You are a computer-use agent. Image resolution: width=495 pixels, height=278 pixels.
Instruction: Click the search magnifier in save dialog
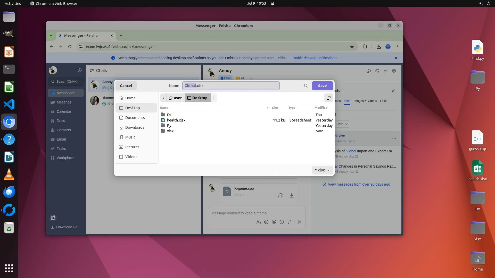tap(306, 86)
